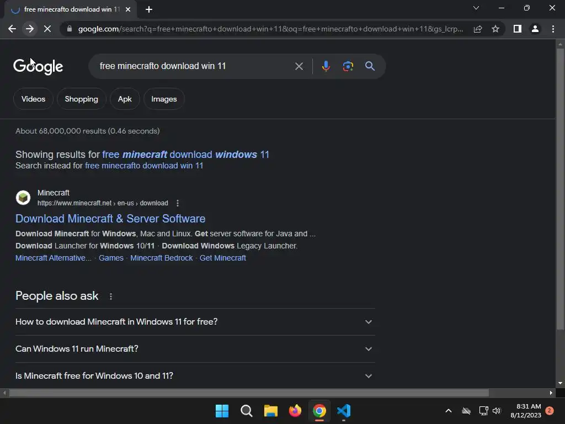Open Chrome three-dot menu
Image resolution: width=565 pixels, height=424 pixels.
[553, 29]
